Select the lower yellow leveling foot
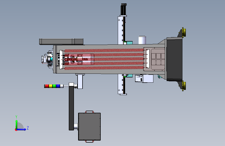The width and height of the screenshot is (225, 146). pyautogui.click(x=184, y=86)
